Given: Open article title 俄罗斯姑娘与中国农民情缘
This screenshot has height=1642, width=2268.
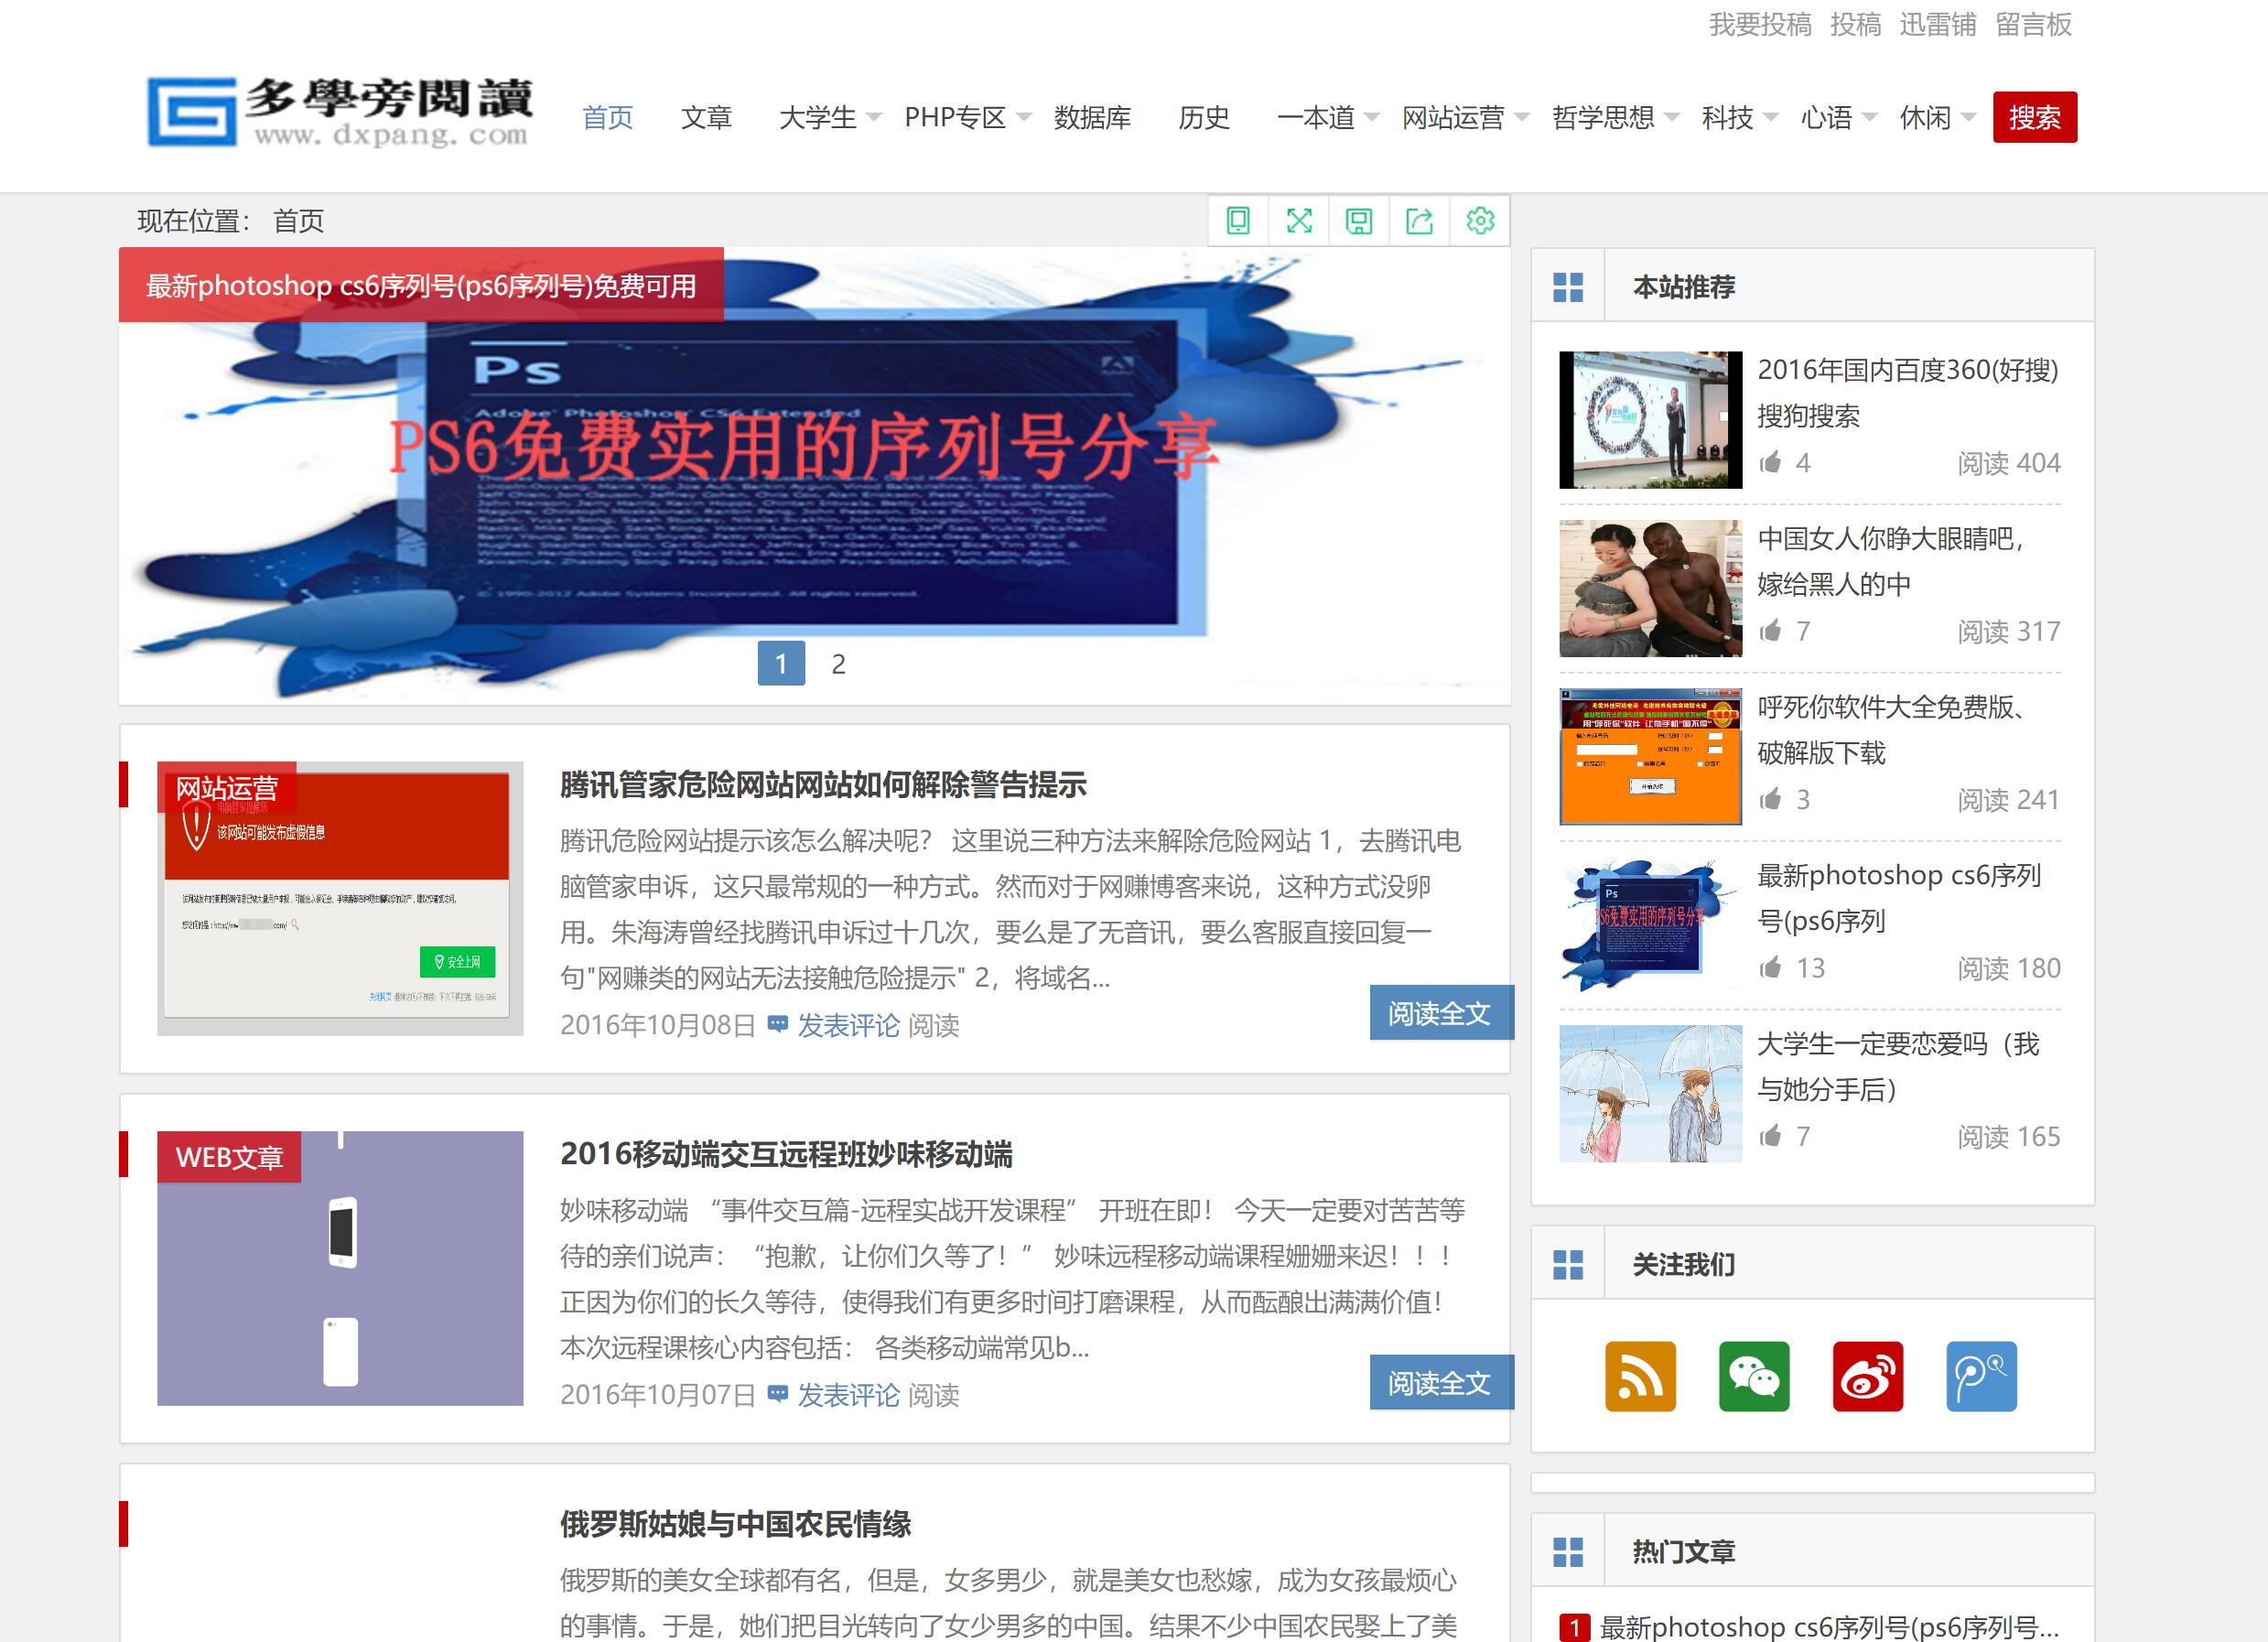Looking at the screenshot, I should click(x=735, y=1524).
